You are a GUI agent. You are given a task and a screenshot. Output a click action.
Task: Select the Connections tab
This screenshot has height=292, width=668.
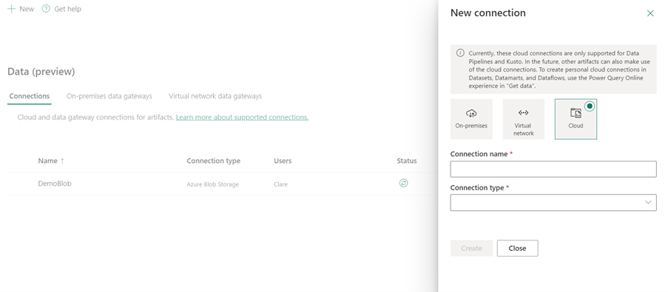tap(30, 97)
